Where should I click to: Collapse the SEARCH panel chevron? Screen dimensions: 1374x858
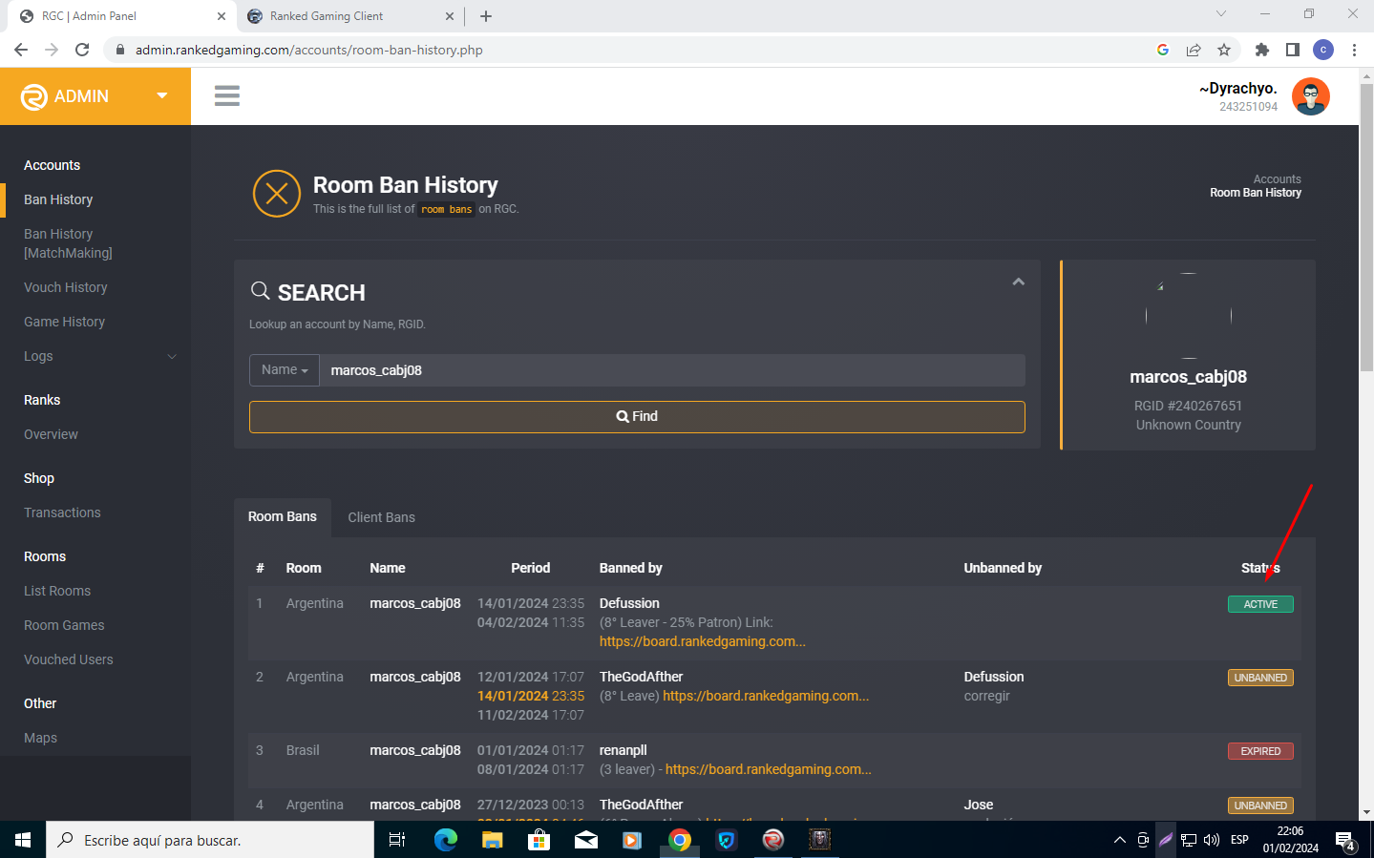(x=1019, y=282)
